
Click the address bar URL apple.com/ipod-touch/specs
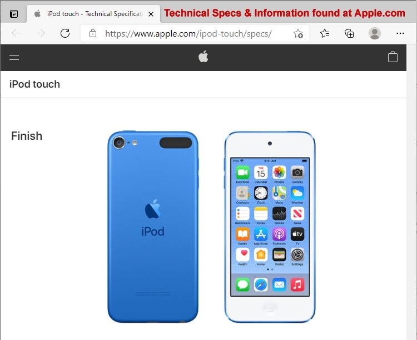pos(188,34)
